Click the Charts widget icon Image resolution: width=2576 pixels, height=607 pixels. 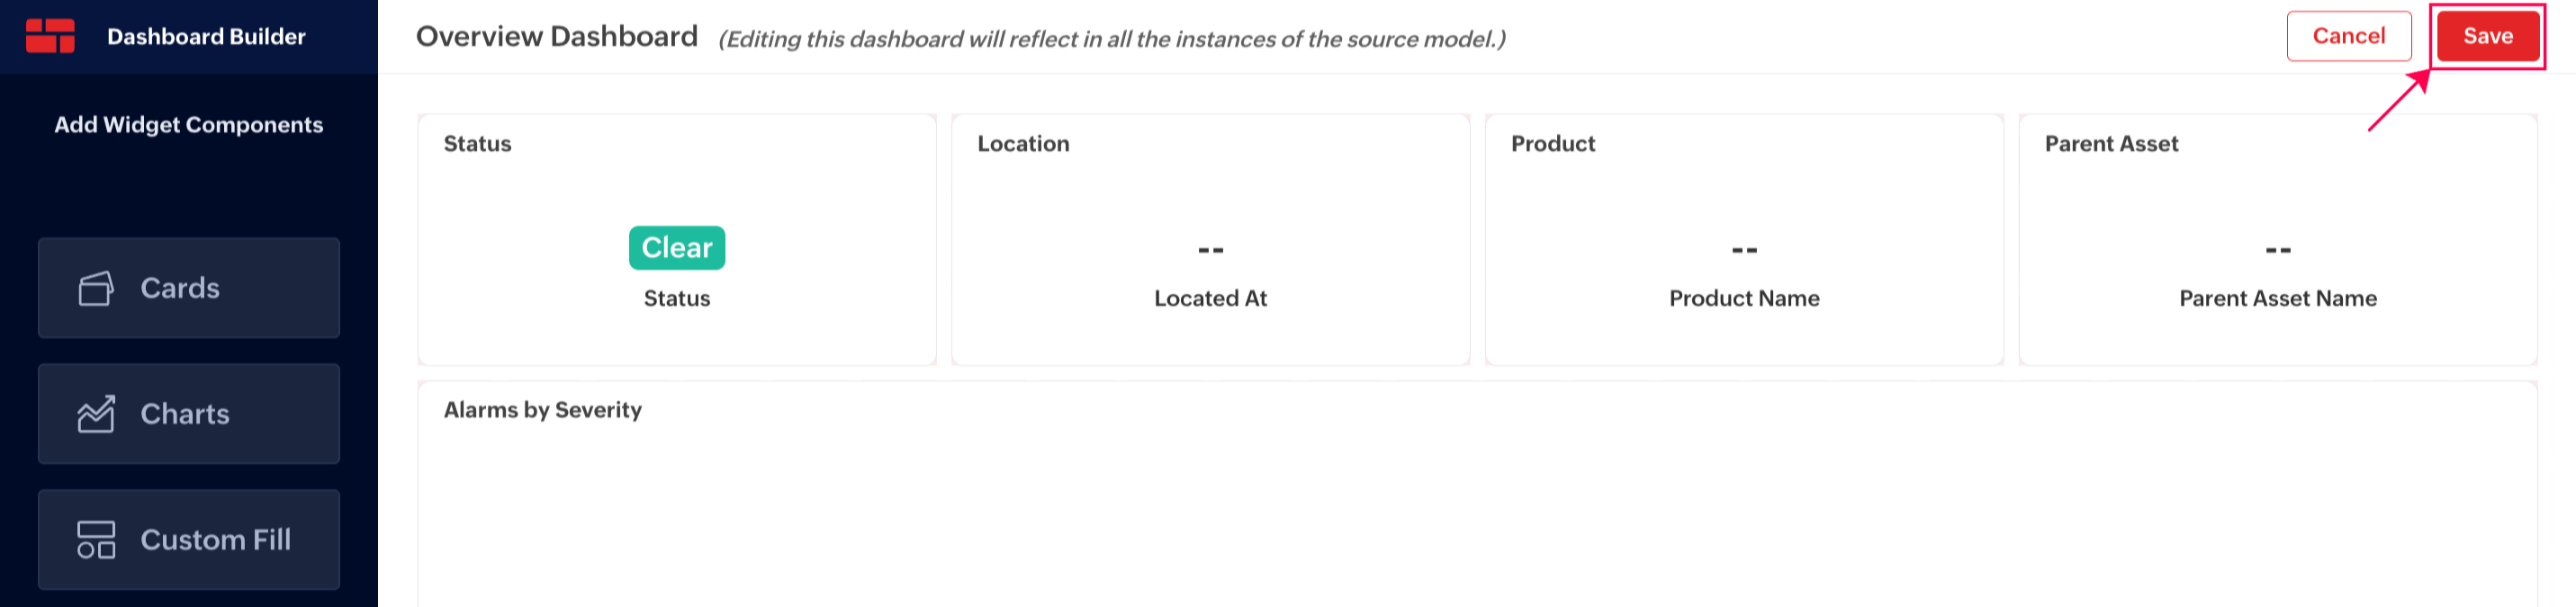tap(96, 415)
